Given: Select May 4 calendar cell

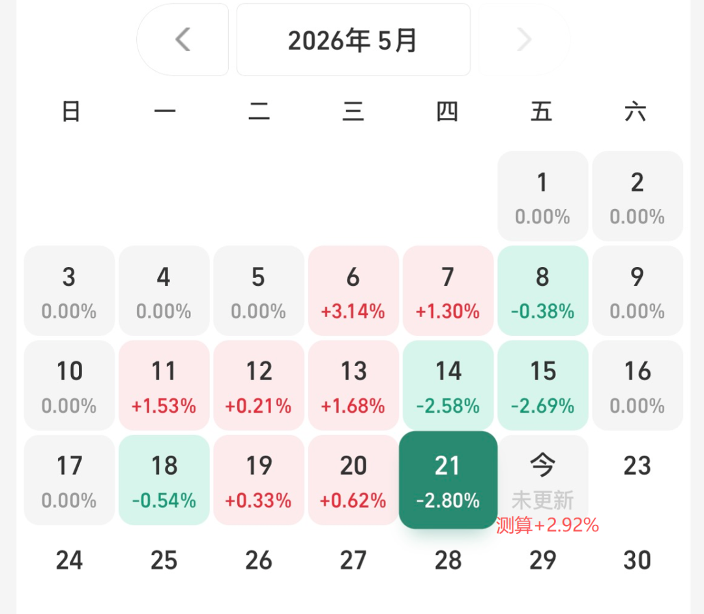Looking at the screenshot, I should (164, 290).
